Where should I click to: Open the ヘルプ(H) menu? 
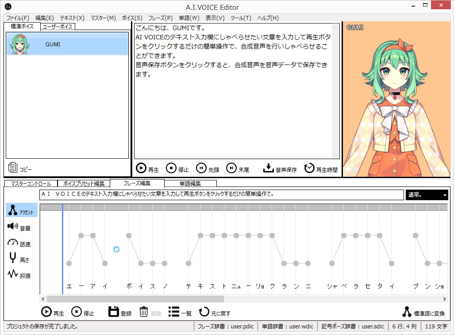268,18
